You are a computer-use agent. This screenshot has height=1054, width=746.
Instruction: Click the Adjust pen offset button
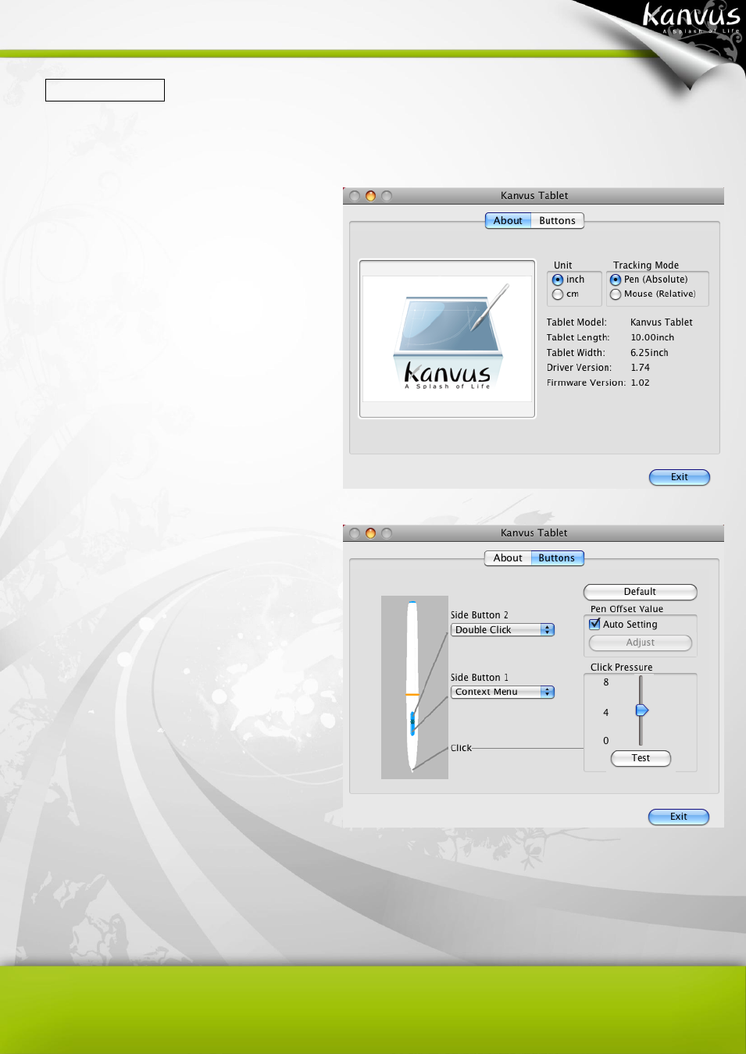[641, 643]
